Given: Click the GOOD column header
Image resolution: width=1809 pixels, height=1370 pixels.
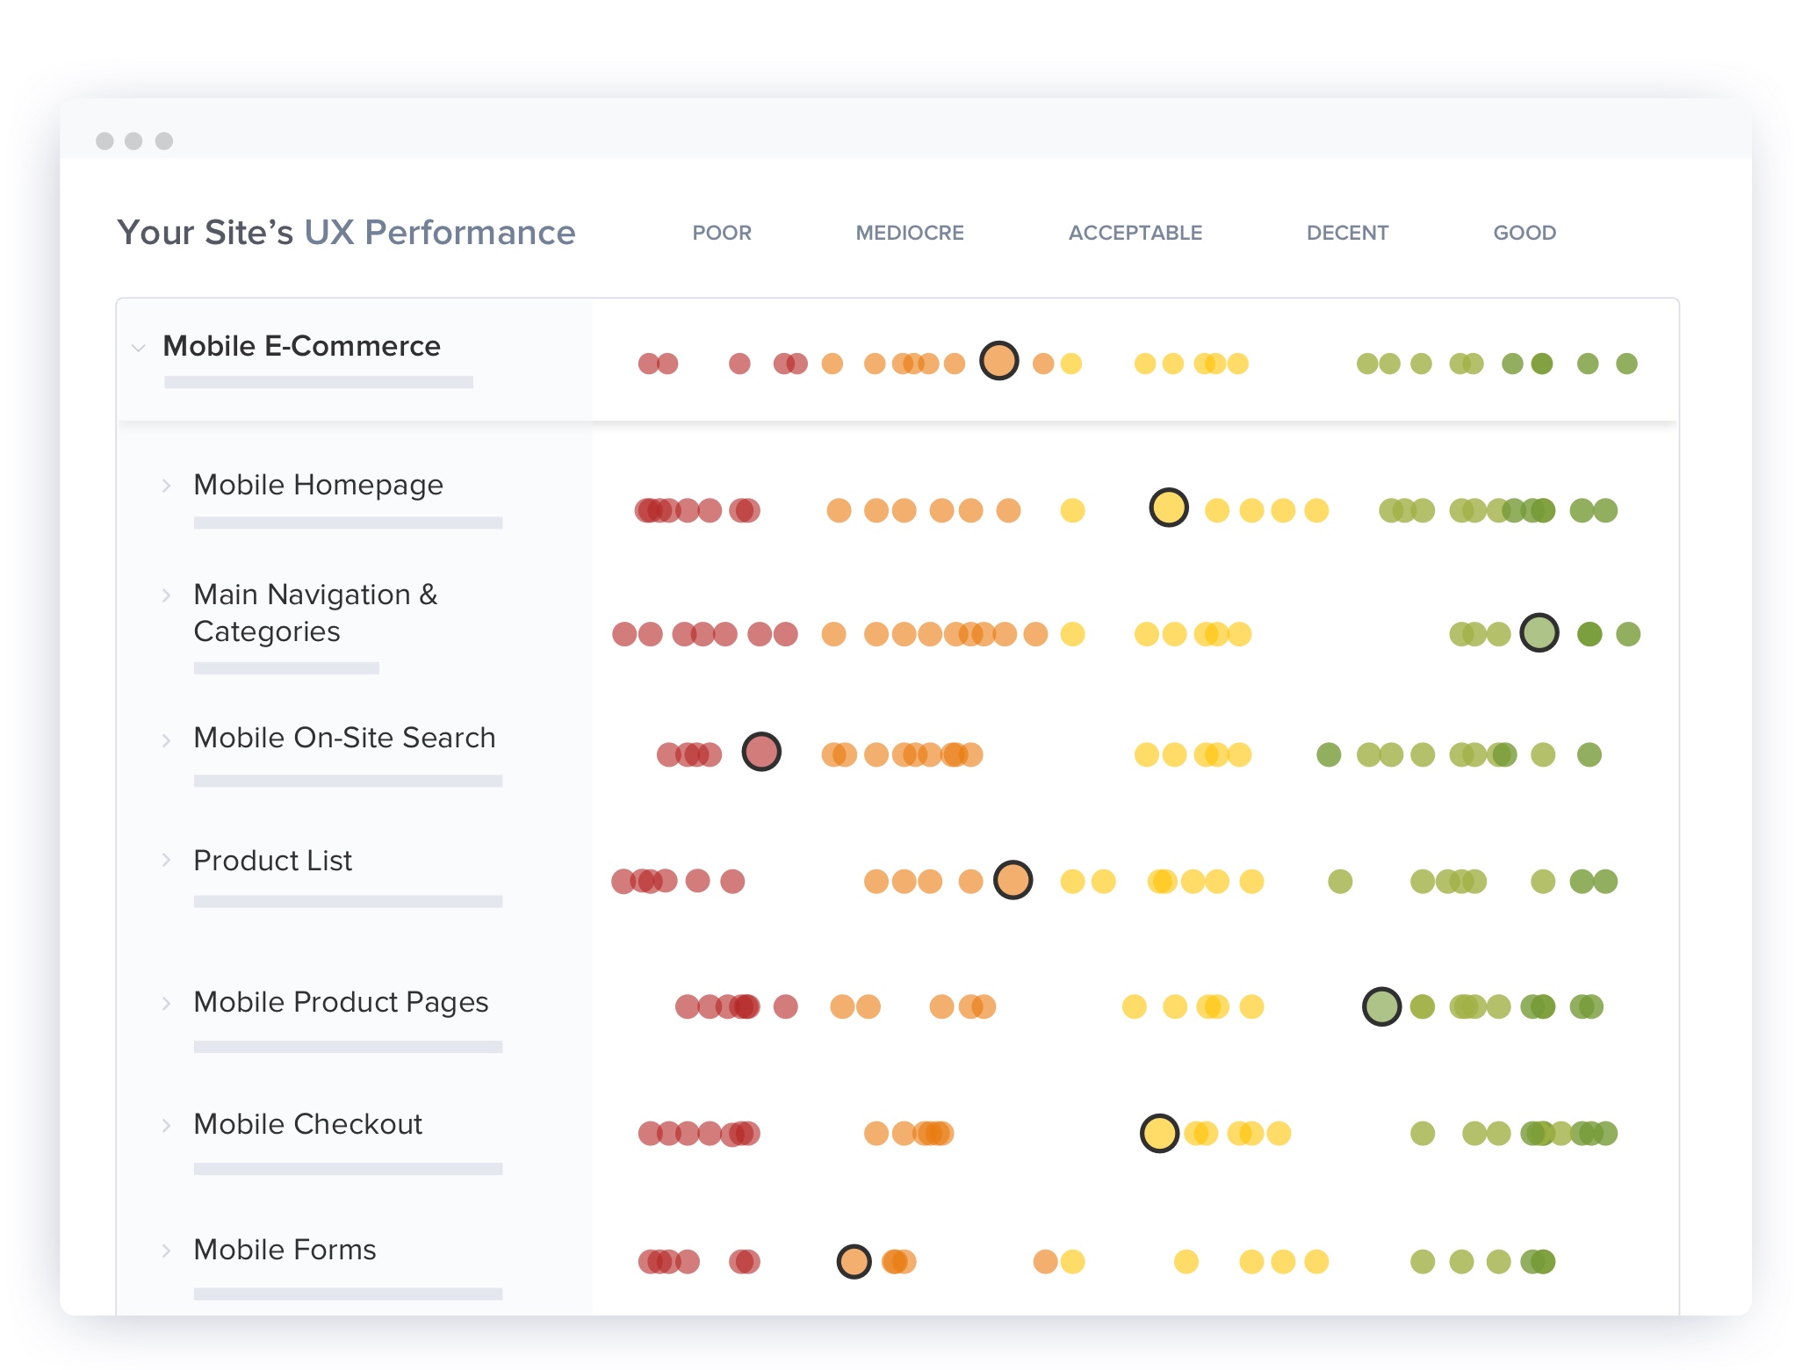Looking at the screenshot, I should tap(1524, 233).
